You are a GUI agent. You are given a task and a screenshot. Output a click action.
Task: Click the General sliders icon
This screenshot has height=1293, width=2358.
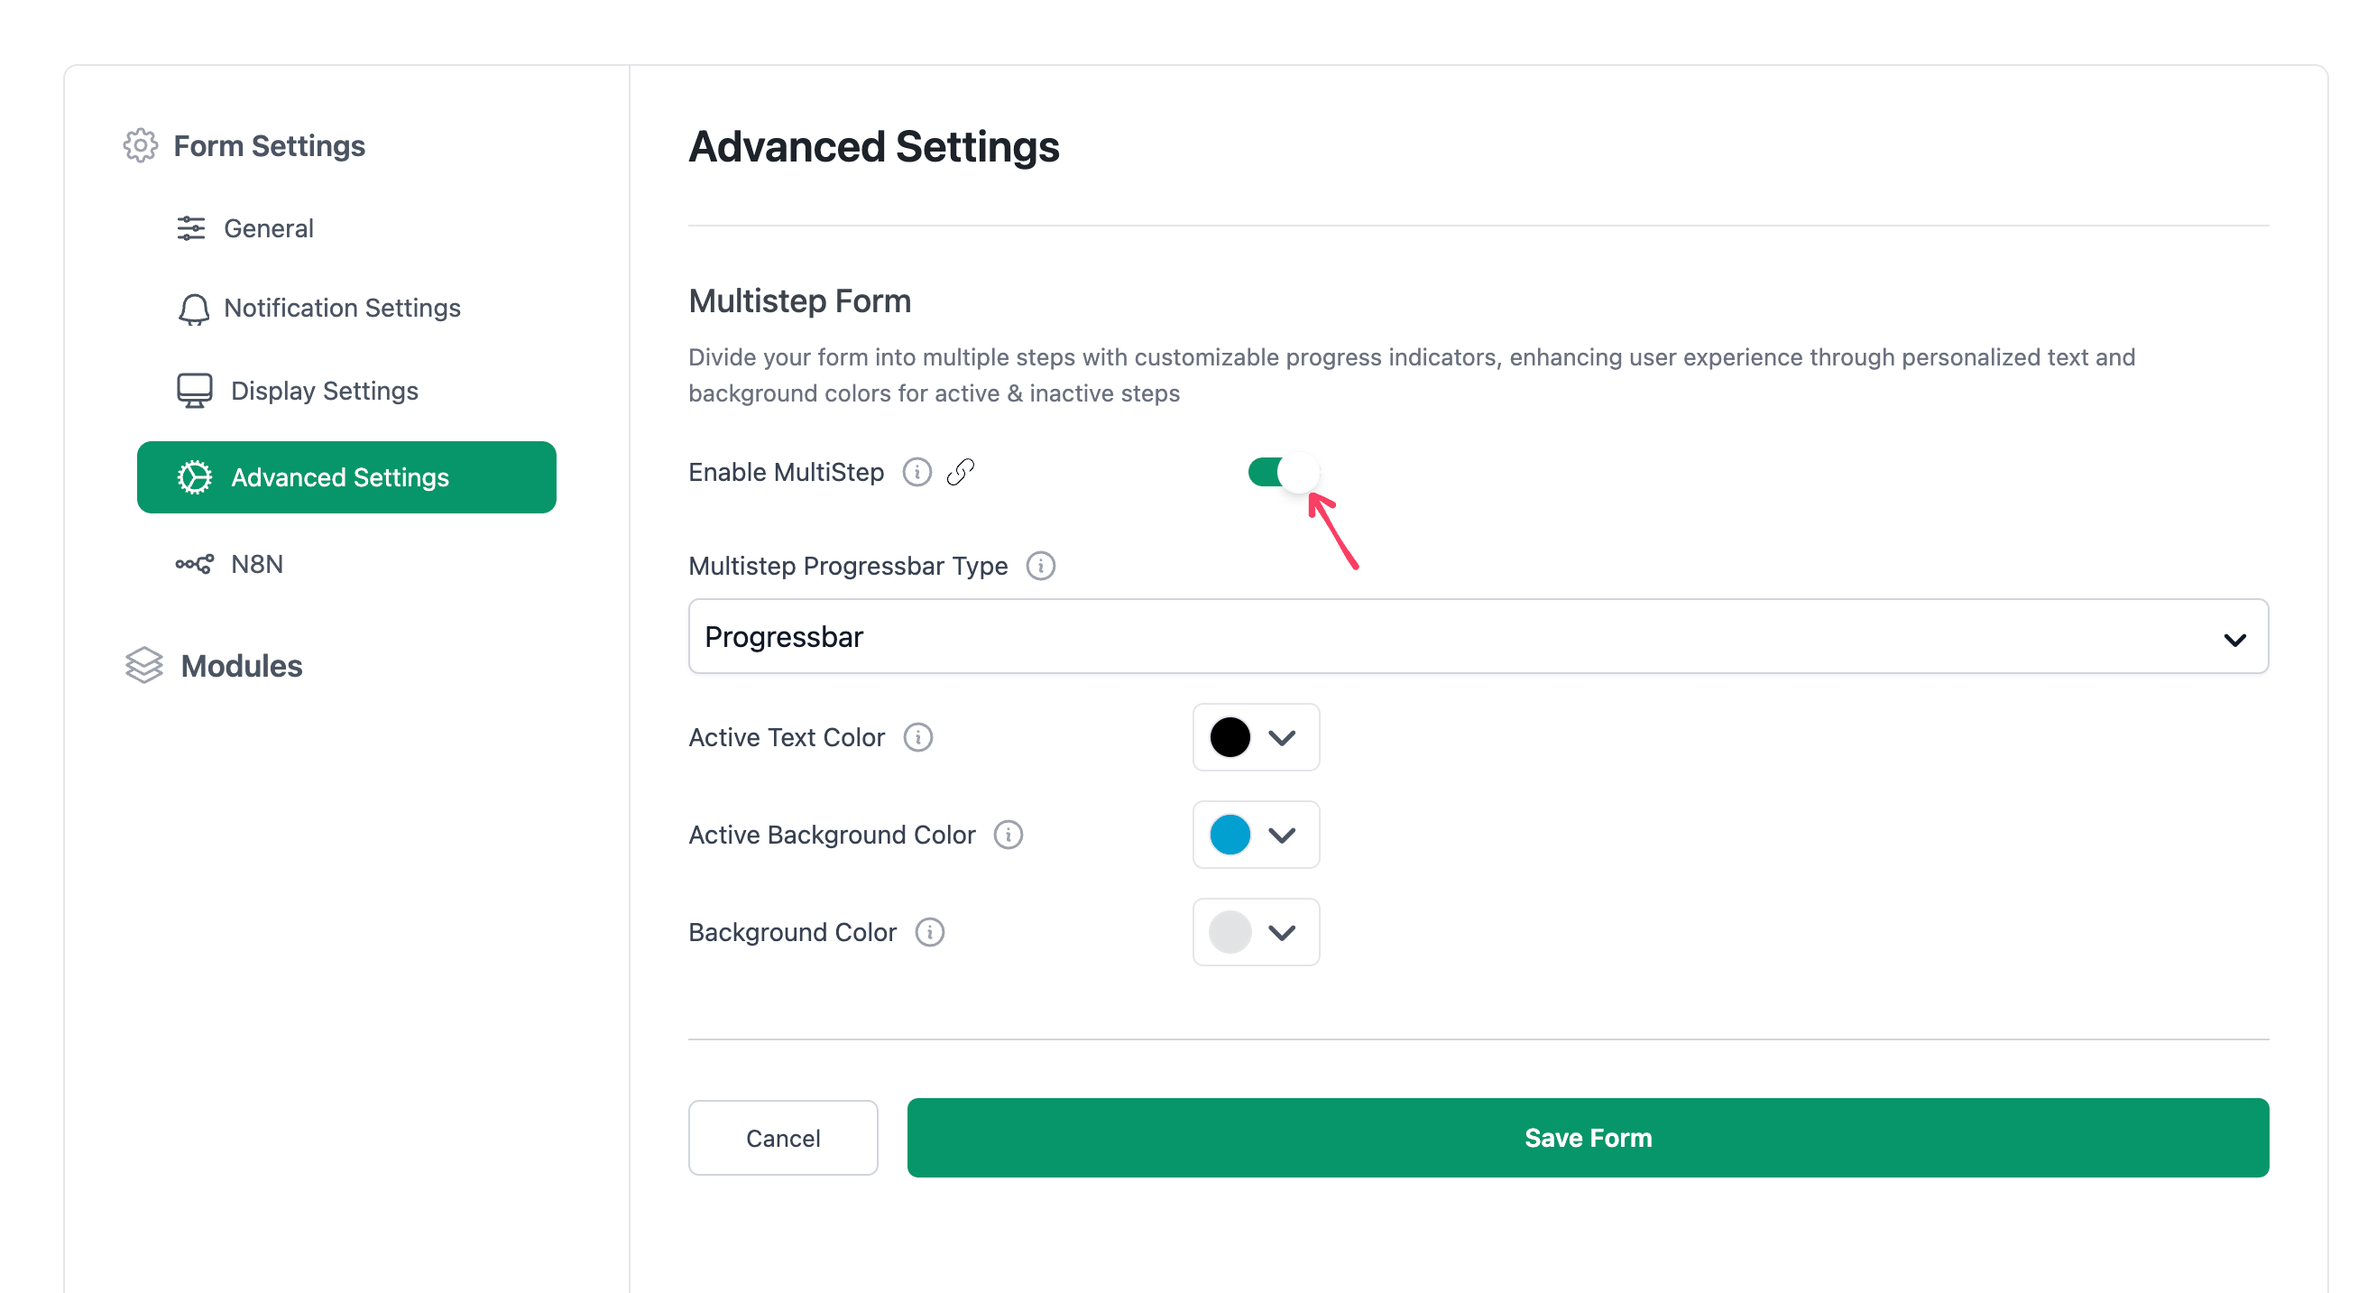pyautogui.click(x=190, y=228)
